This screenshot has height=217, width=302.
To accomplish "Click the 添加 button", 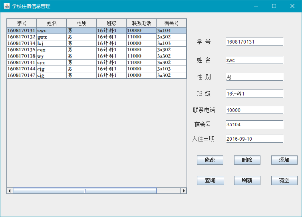I will point(284,160).
